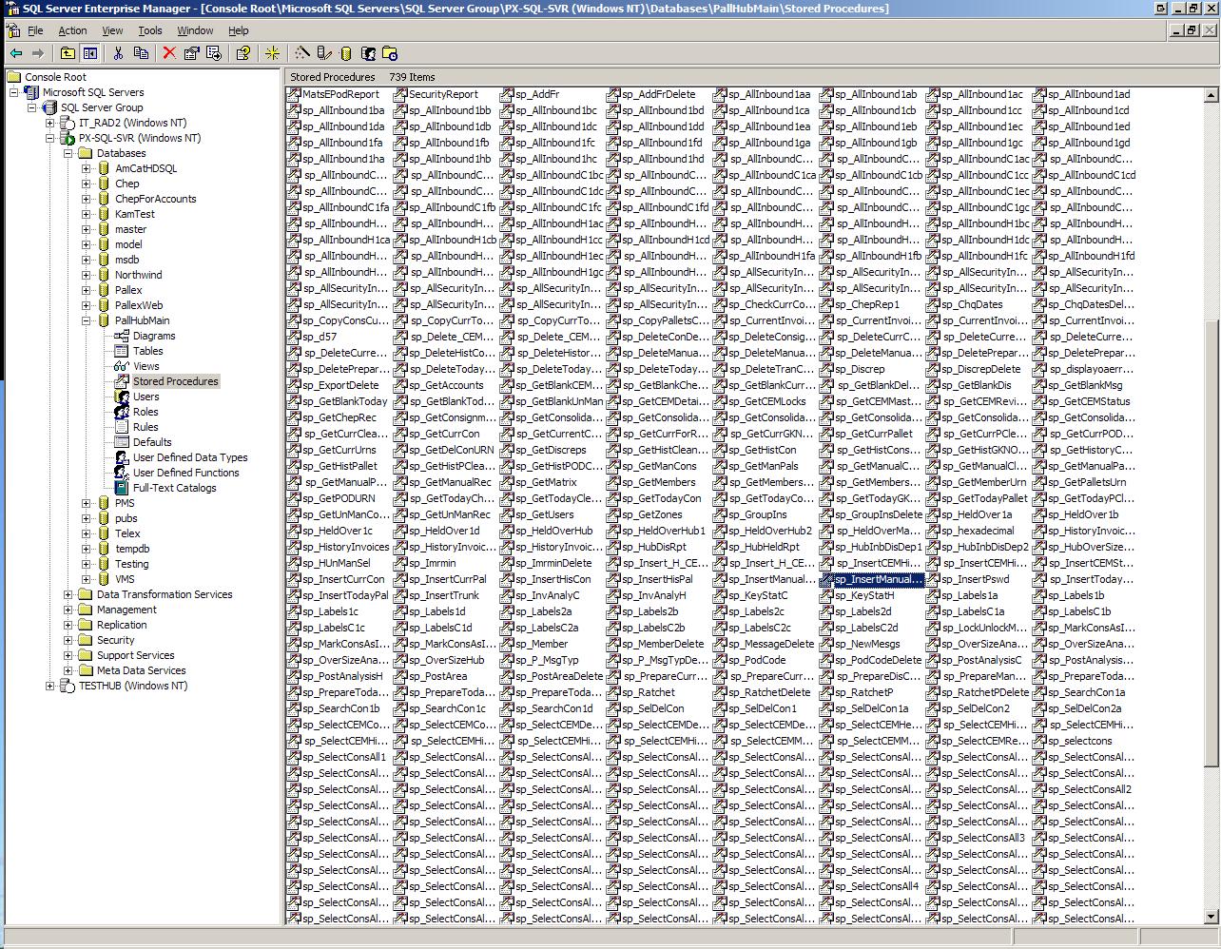
Task: Select the Console Root node
Action: (x=55, y=77)
